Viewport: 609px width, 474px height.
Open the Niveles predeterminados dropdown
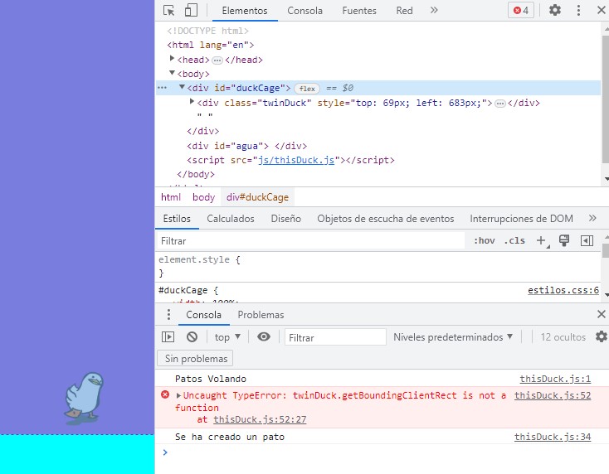tap(453, 337)
